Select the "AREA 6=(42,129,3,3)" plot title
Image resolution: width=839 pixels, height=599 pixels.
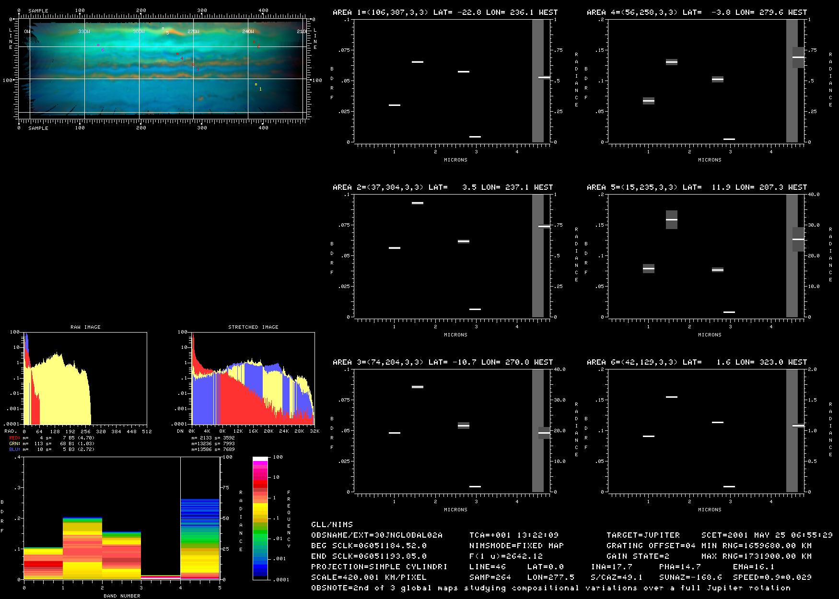click(x=632, y=362)
